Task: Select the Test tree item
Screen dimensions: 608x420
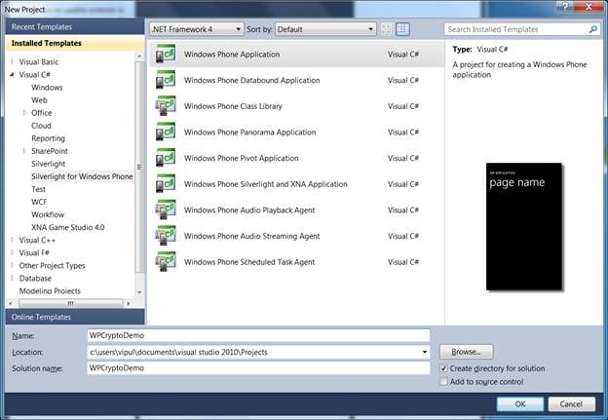Action: click(x=38, y=189)
